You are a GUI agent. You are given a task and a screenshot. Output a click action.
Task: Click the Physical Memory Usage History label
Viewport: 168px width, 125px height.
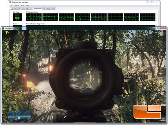click(x=36, y=24)
